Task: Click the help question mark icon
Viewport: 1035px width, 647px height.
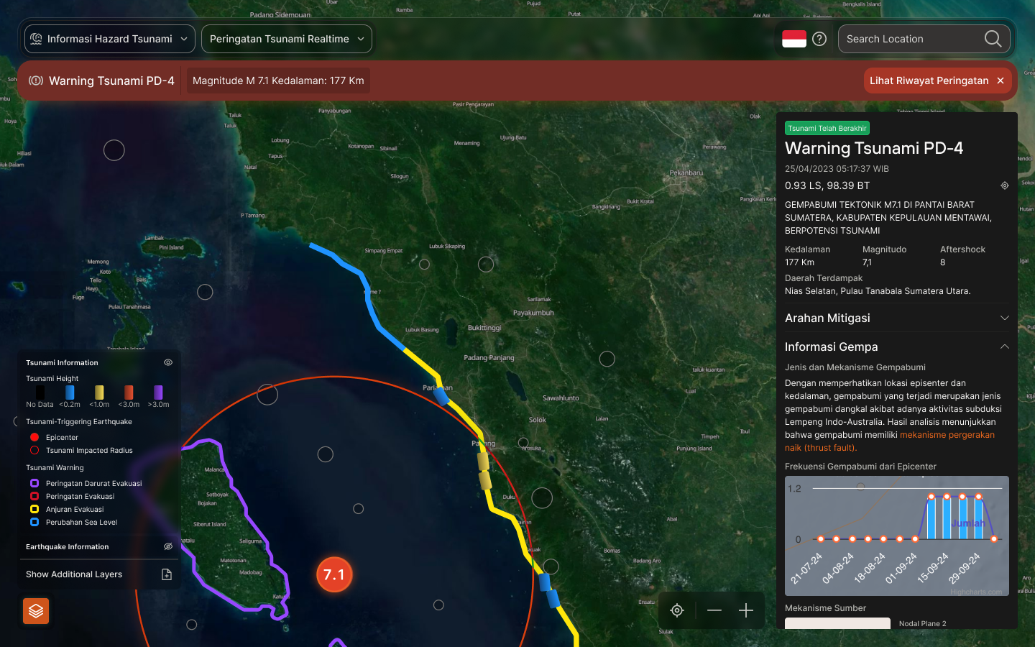Action: [x=819, y=39]
